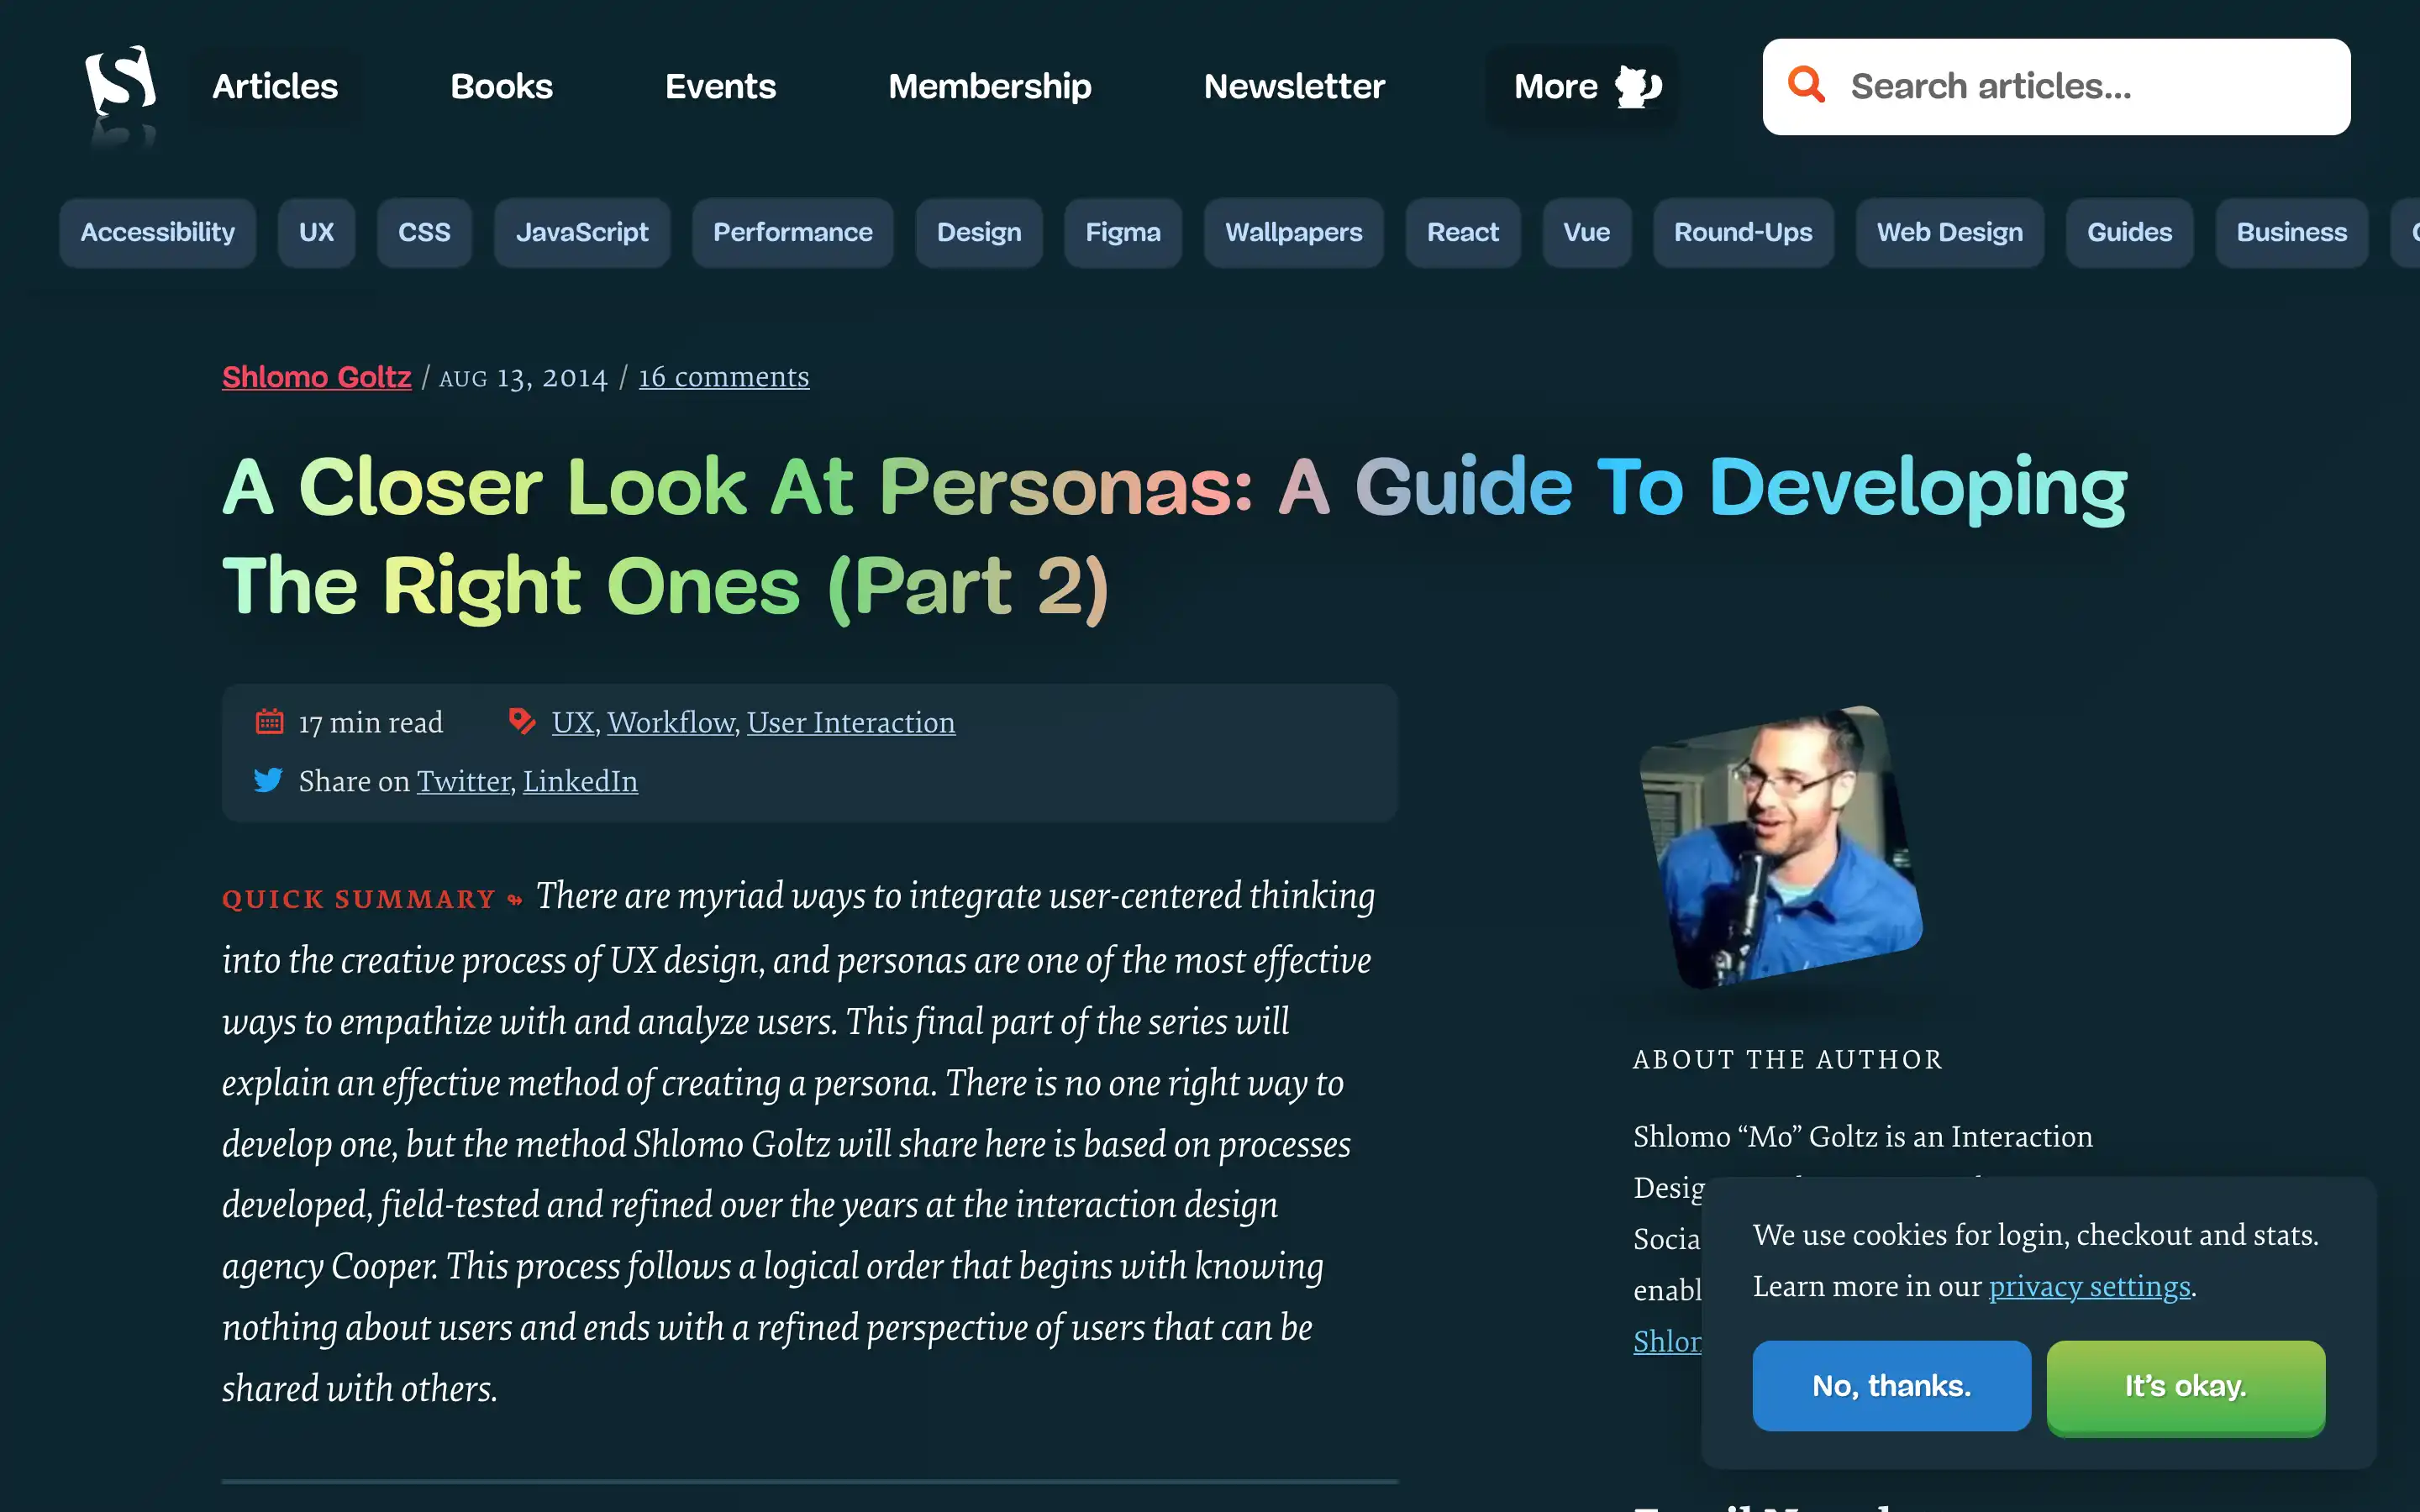Open the CSS category tag
Screen dimensions: 2420x1512
point(424,233)
